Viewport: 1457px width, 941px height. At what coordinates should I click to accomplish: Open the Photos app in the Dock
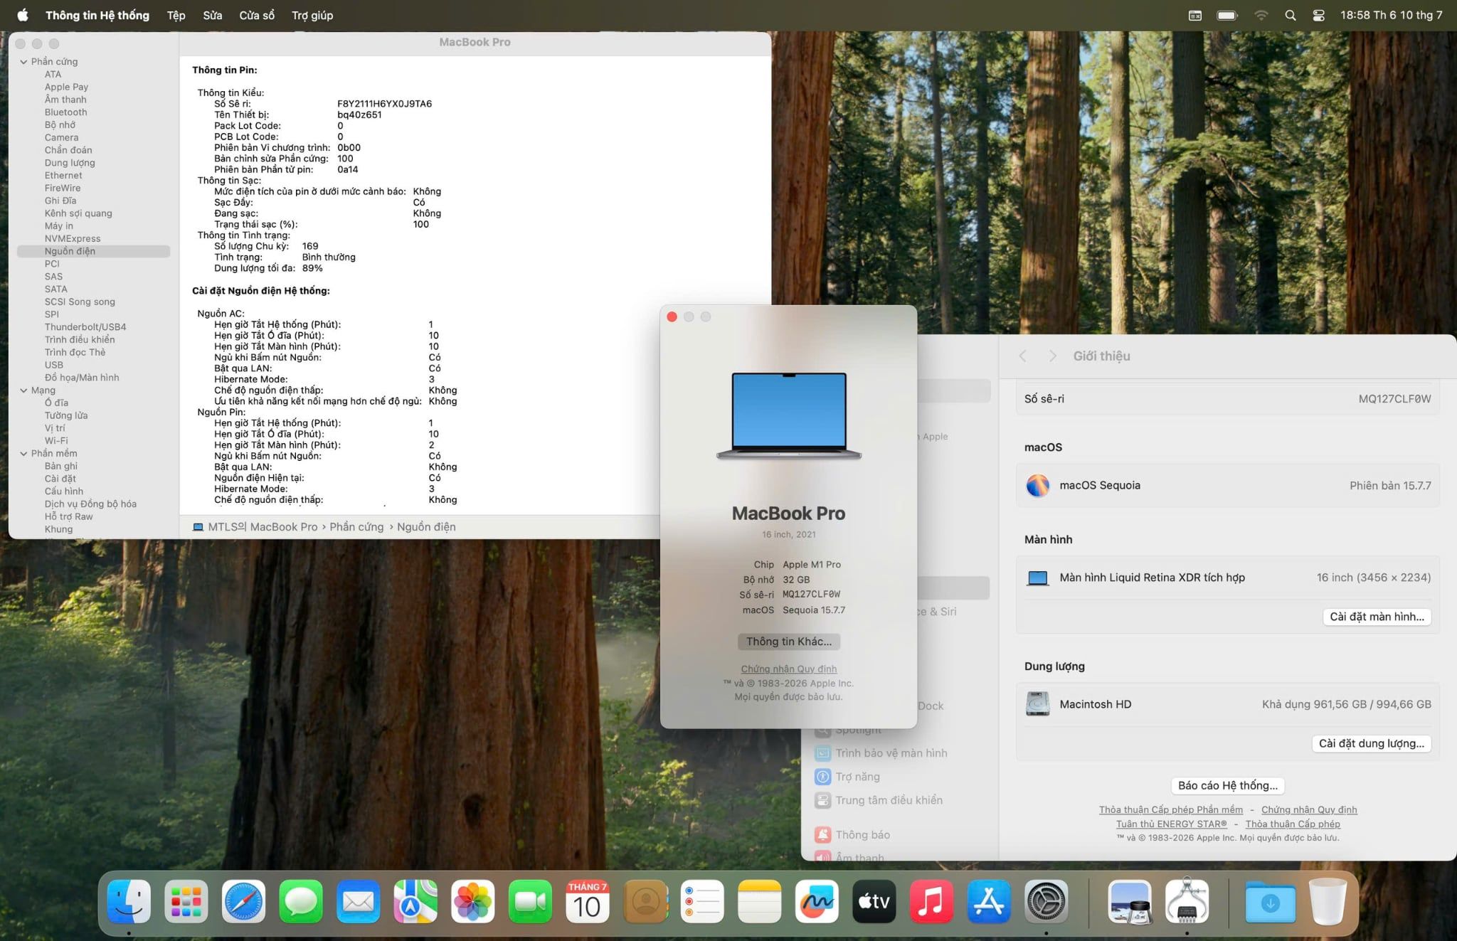pyautogui.click(x=473, y=901)
